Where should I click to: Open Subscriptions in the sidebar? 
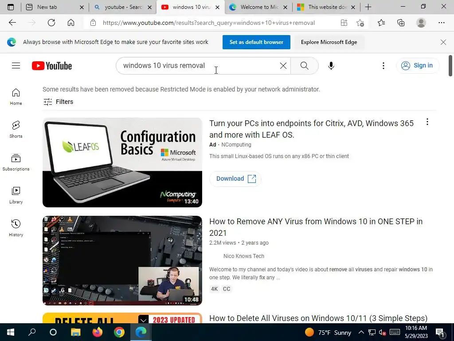(x=16, y=163)
